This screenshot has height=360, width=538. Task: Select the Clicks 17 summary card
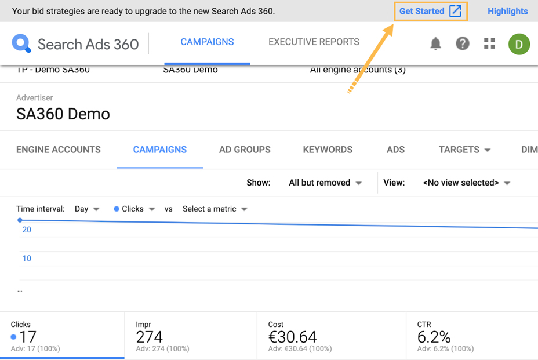pos(62,336)
